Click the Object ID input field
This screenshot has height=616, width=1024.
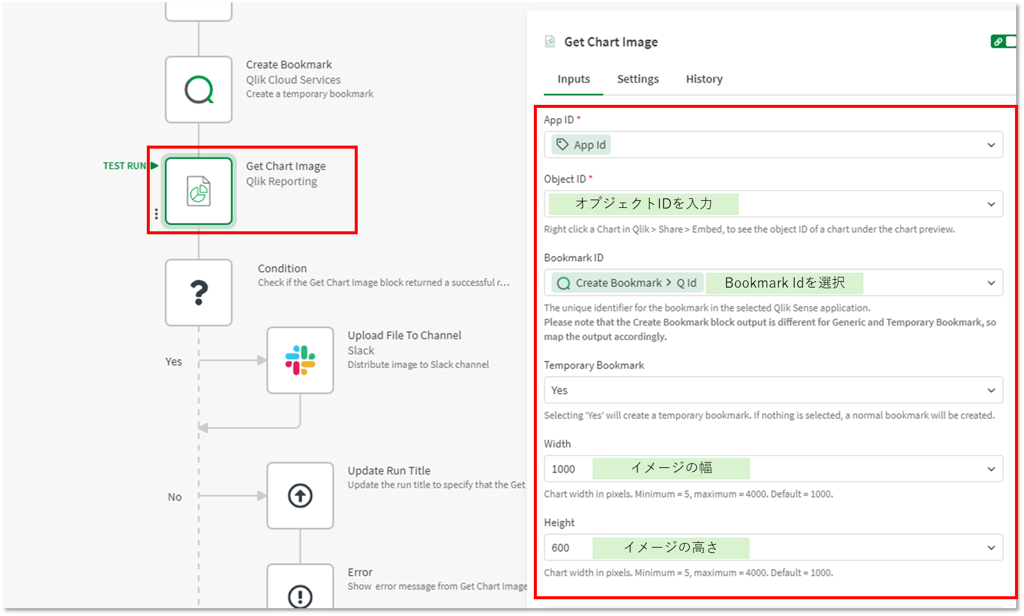(773, 204)
